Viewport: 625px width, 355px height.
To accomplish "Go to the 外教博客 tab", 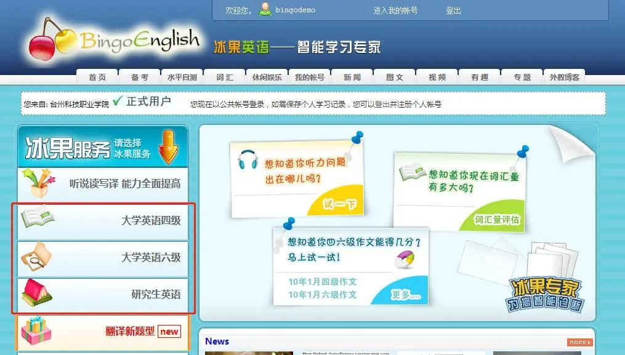I will coord(565,77).
